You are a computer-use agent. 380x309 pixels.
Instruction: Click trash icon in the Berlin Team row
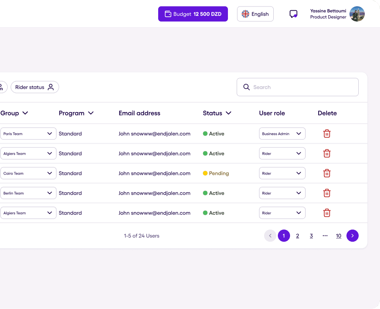(x=327, y=193)
